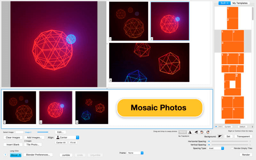
Task: Click the Add Images button
Action: (x=34, y=138)
